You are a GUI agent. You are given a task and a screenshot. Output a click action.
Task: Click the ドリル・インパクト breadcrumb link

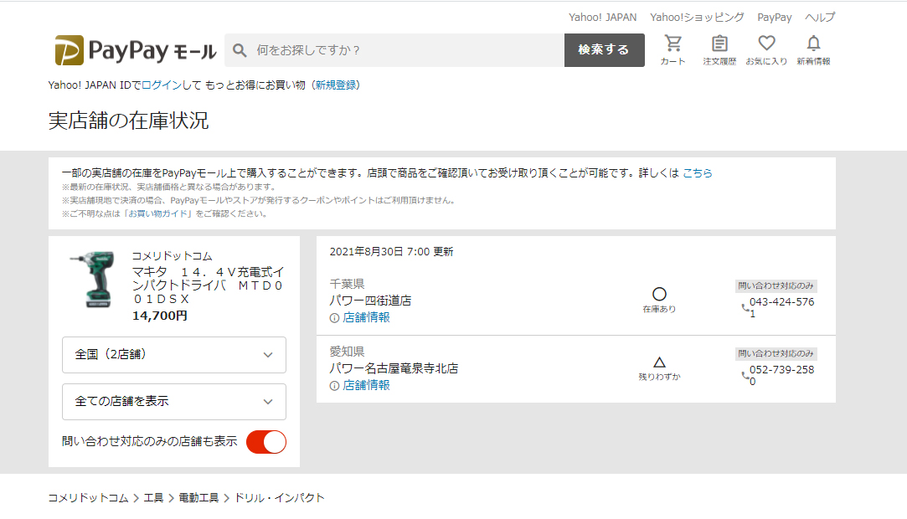(x=279, y=497)
